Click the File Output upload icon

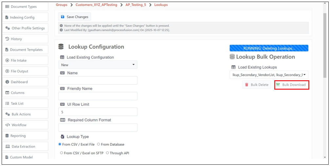pos(7,71)
